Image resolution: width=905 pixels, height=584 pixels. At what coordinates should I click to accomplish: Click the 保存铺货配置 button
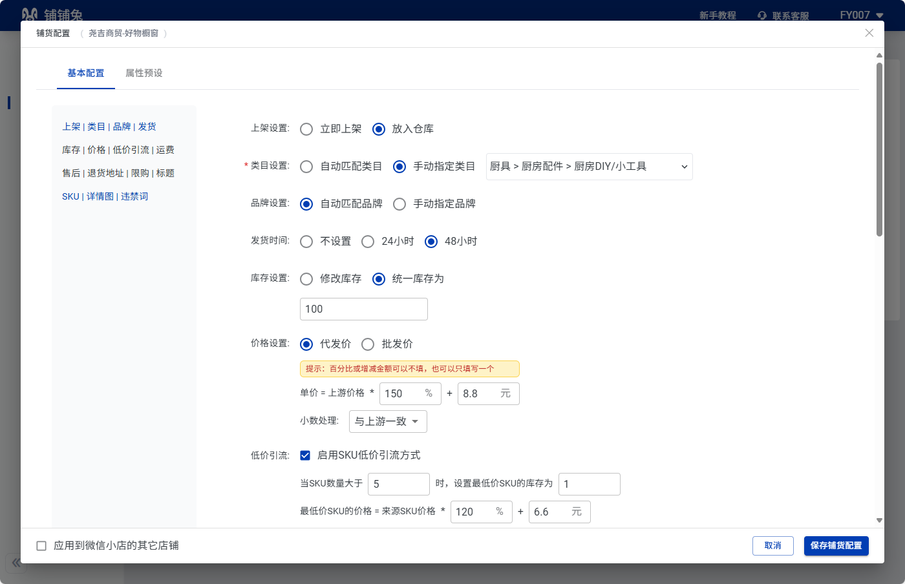[836, 546]
